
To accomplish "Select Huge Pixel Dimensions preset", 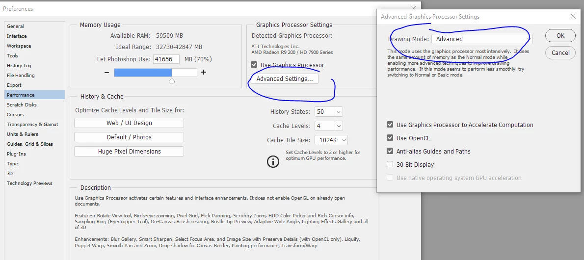I will (129, 152).
